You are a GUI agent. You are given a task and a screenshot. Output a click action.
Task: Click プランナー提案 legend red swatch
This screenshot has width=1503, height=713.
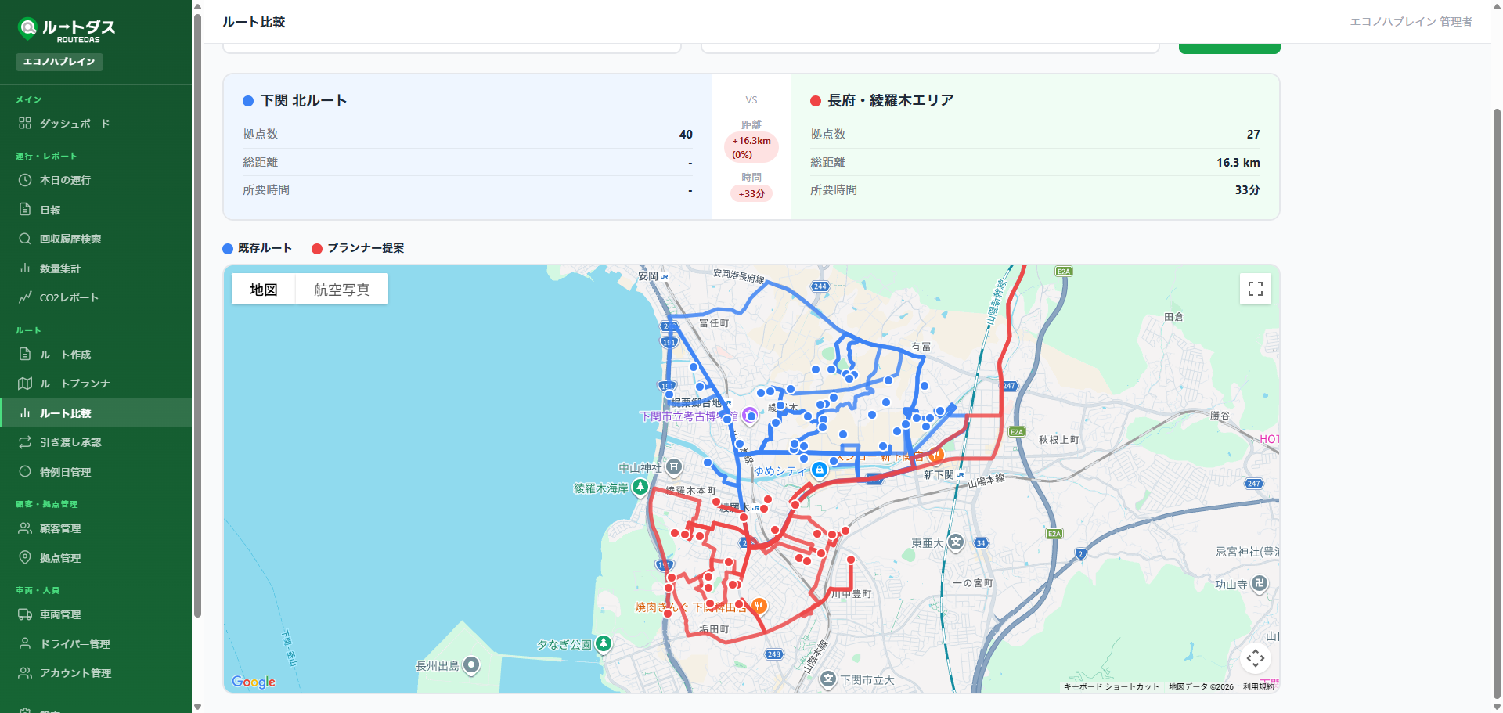(x=317, y=249)
